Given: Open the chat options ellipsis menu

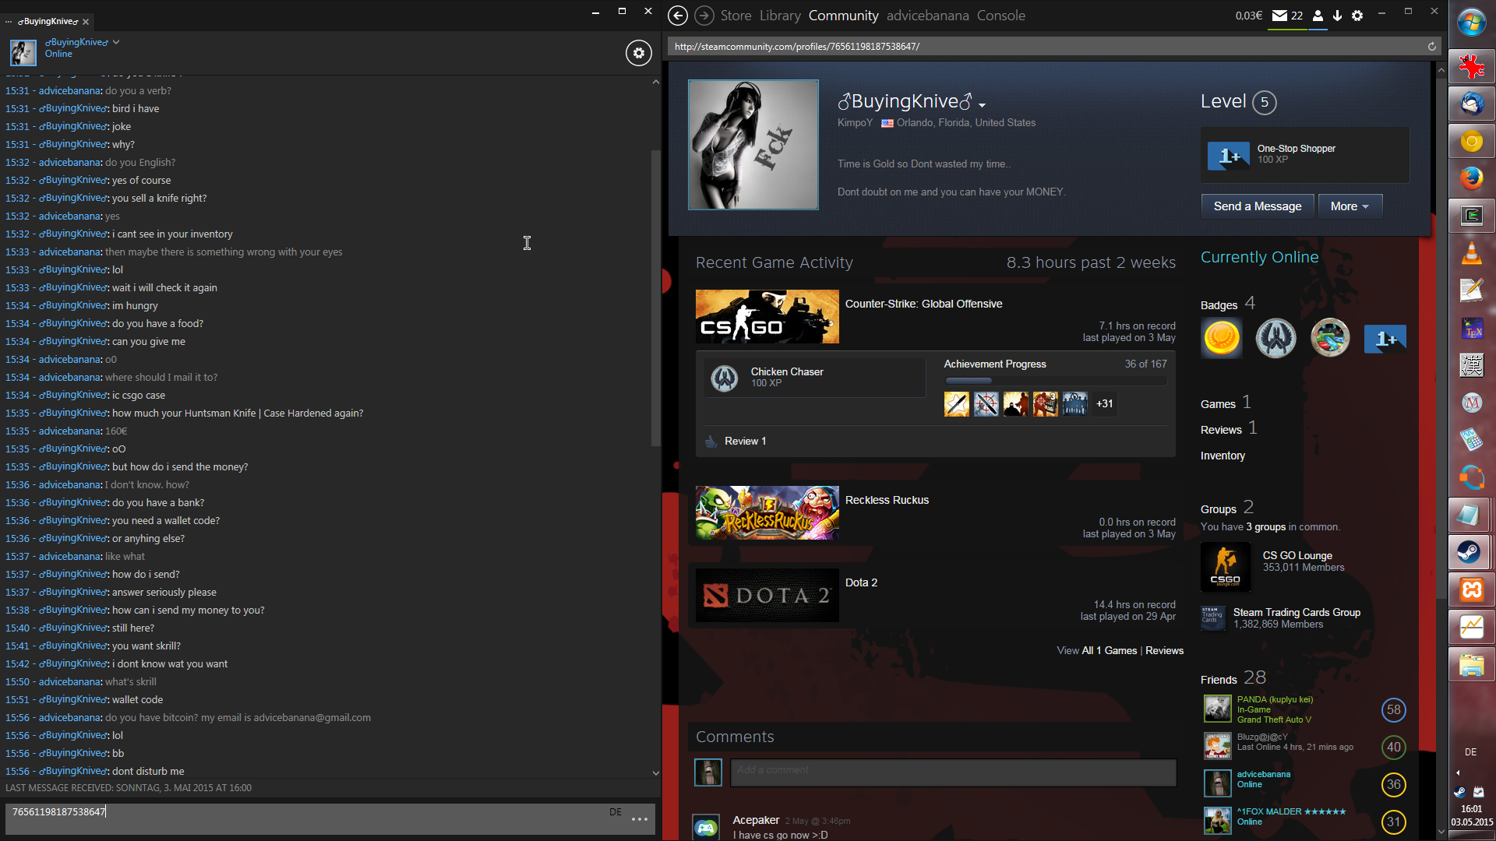Looking at the screenshot, I should 640,819.
